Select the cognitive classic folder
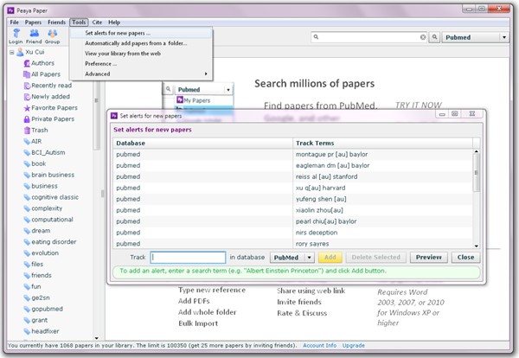This screenshot has height=358, width=519. pos(55,197)
